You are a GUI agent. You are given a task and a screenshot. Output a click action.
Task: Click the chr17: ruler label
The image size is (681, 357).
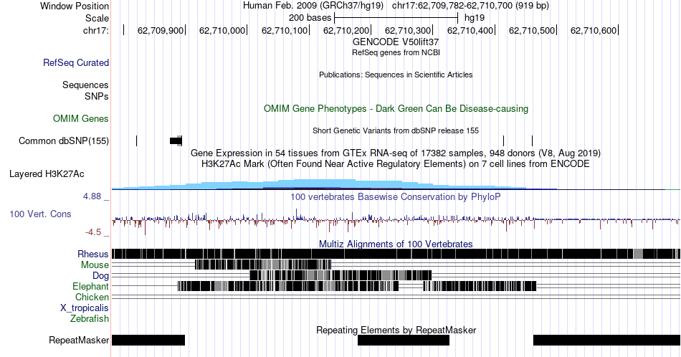pos(96,30)
